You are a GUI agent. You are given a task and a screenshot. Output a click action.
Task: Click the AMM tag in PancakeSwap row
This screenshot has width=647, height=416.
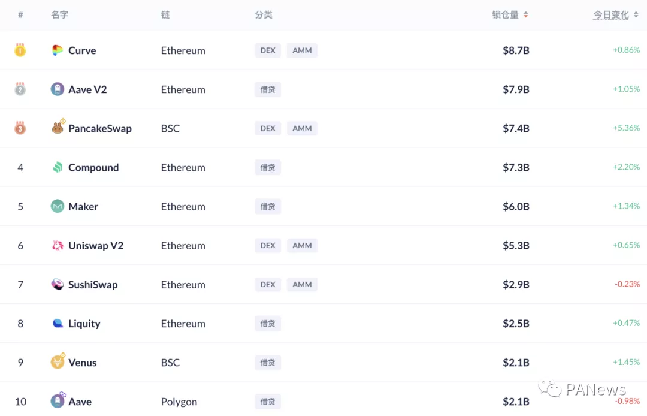coord(302,128)
